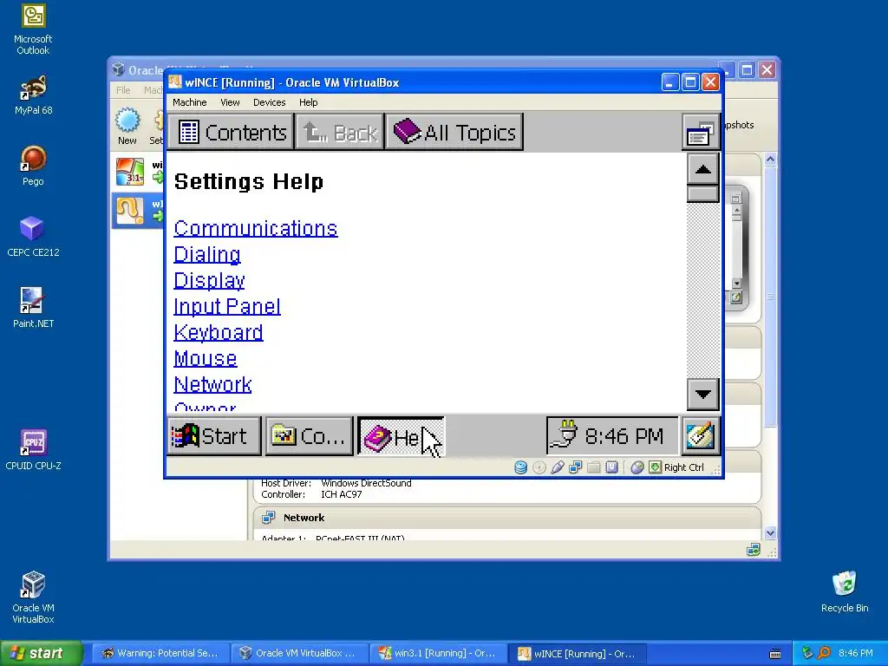Click New icon in VirtualBox Manager toolbar
The width and height of the screenshot is (888, 666).
pyautogui.click(x=127, y=127)
